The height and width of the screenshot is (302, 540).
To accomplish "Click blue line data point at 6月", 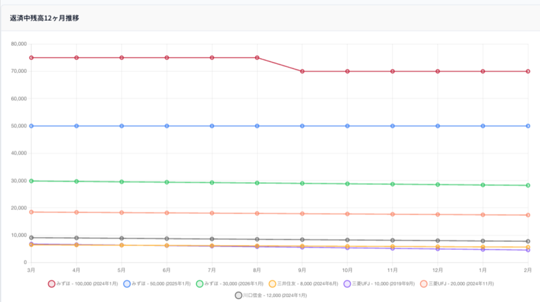I will 167,126.
